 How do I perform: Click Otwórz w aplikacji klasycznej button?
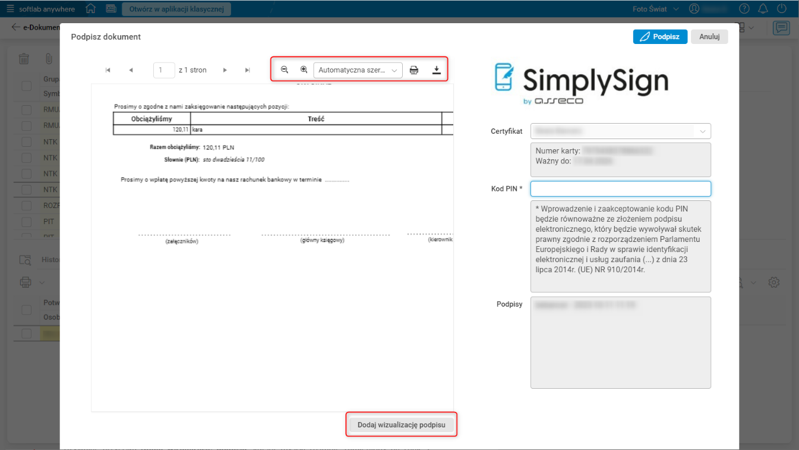click(176, 9)
